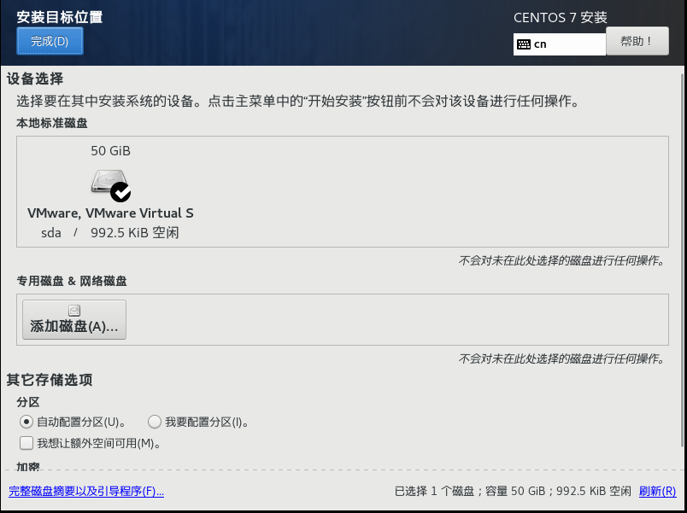Image resolution: width=687 pixels, height=513 pixels.
Task: Click the VMware, VMware Virtual S disk name
Action: [x=110, y=213]
